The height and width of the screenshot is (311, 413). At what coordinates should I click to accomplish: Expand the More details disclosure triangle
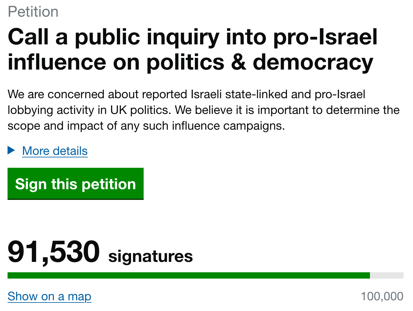(11, 150)
